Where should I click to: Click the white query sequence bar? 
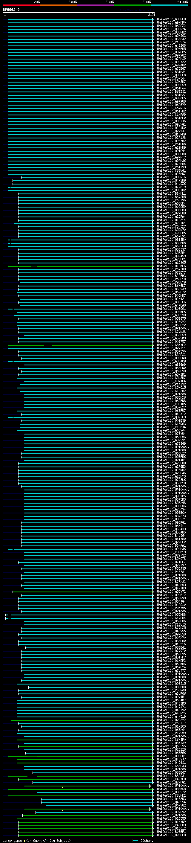(79, 12)
